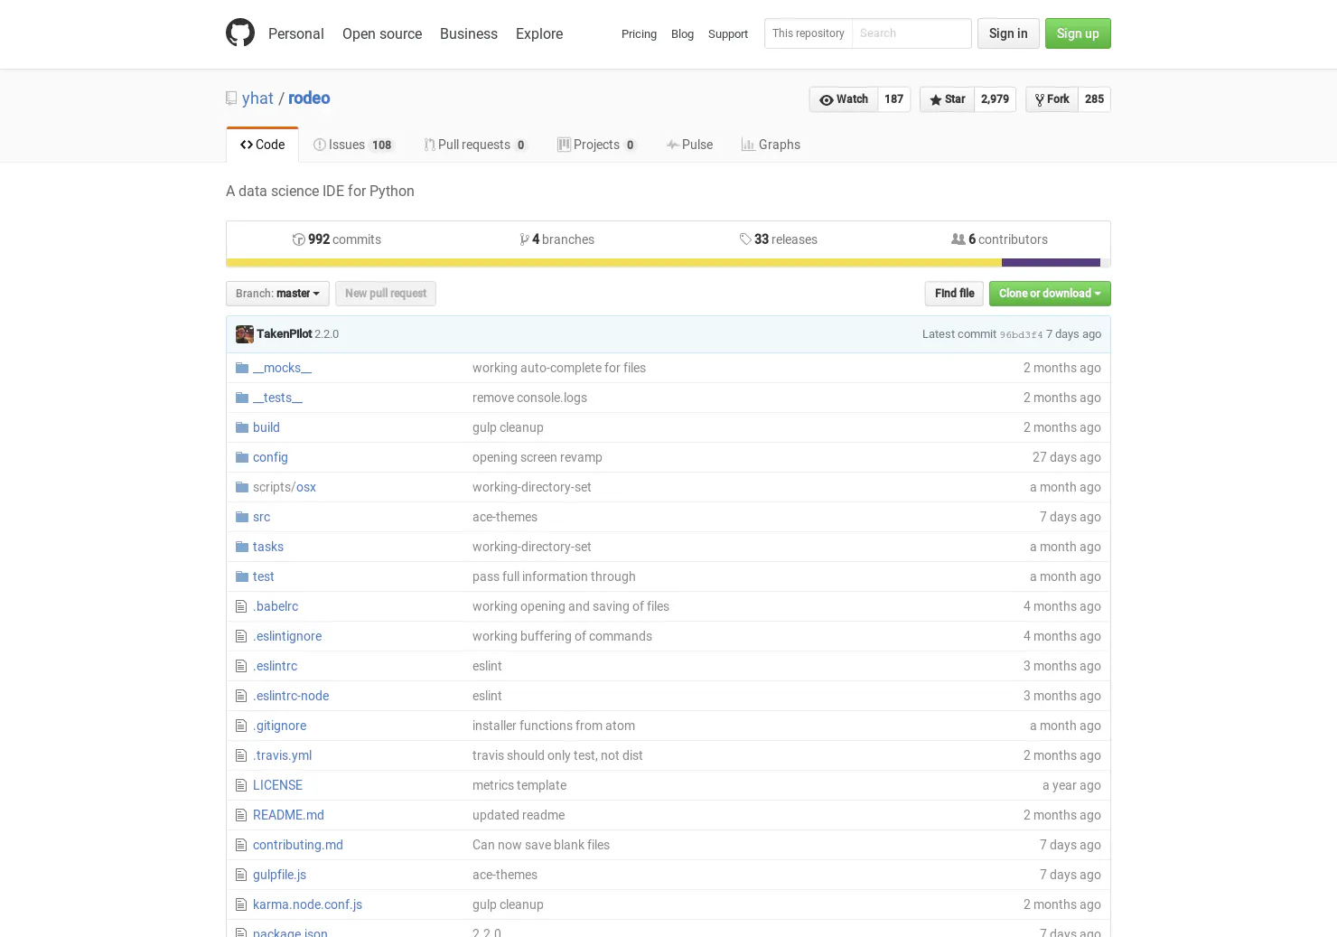Click the yellow segment of the language bar
This screenshot has height=937, width=1337.
(x=613, y=263)
